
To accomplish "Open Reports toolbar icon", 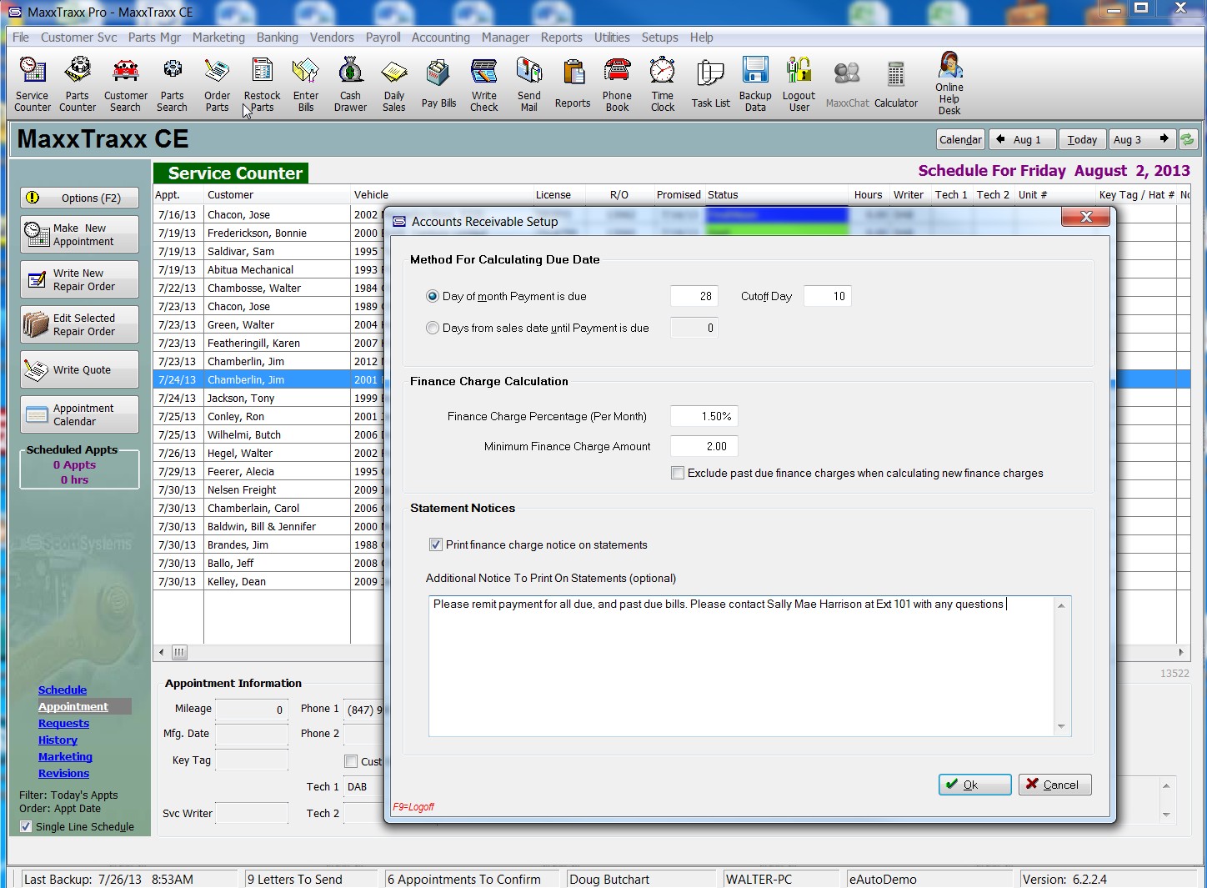I will 573,84.
